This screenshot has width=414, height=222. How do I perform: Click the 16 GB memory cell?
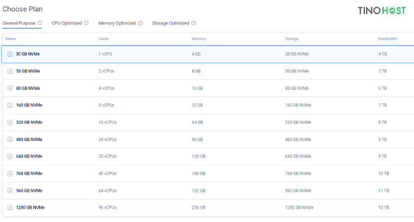point(197,88)
